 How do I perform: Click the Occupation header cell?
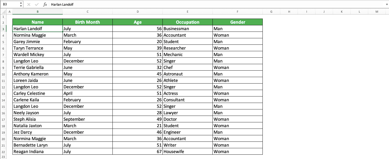pyautogui.click(x=188, y=22)
